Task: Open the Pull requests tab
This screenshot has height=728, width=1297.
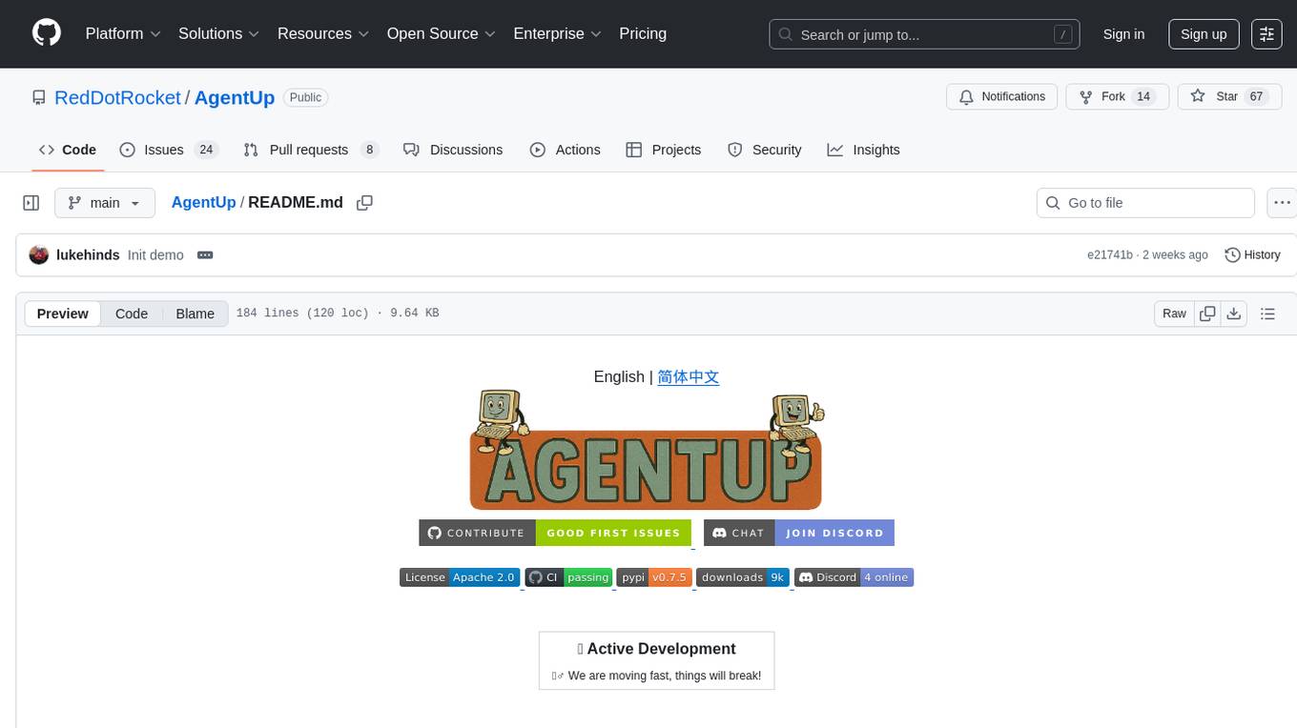Action: 311,150
